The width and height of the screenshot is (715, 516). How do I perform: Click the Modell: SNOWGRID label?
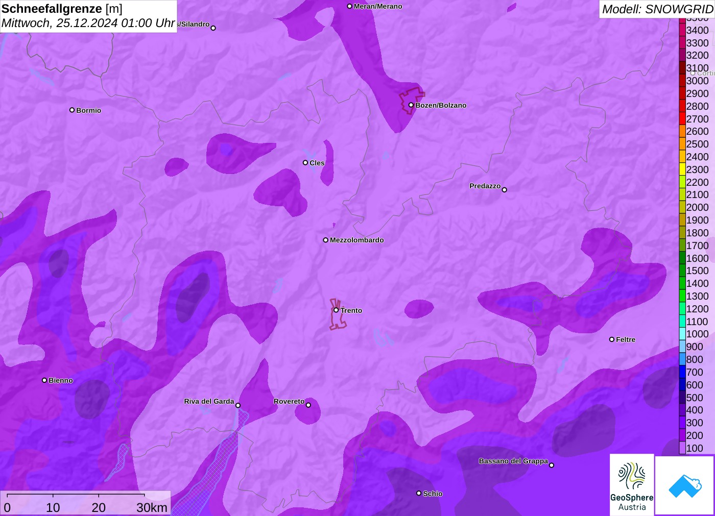pos(657,9)
